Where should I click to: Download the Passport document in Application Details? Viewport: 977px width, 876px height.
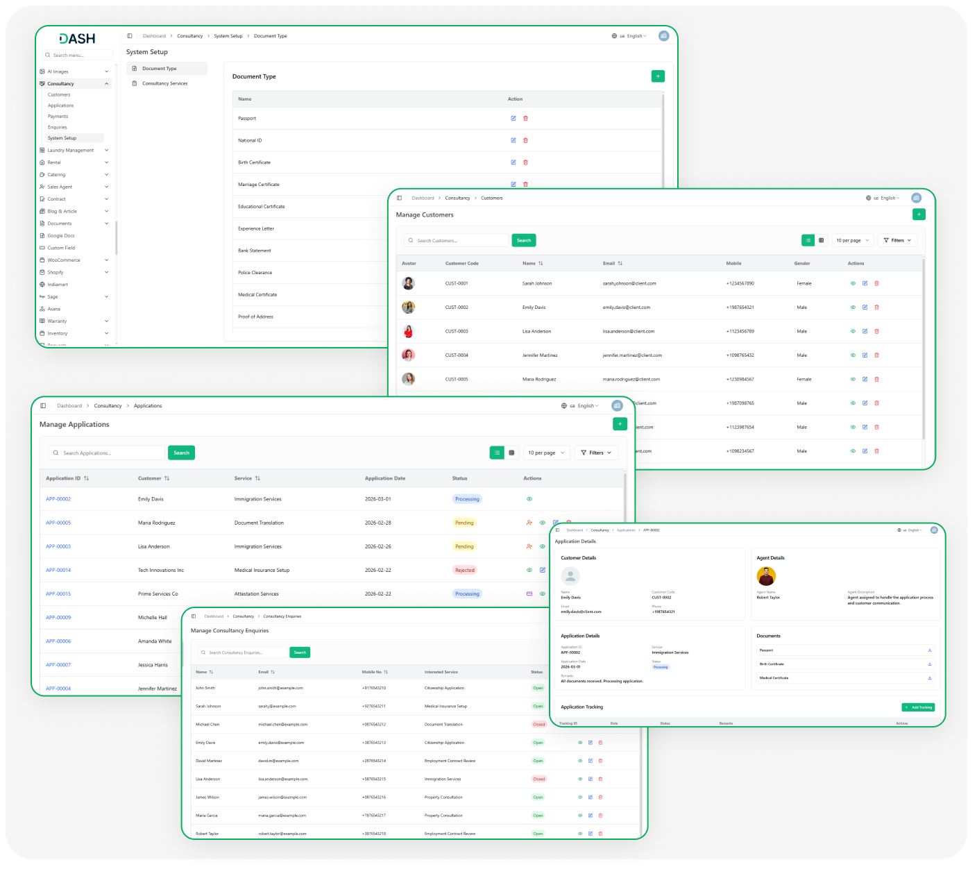coord(930,650)
